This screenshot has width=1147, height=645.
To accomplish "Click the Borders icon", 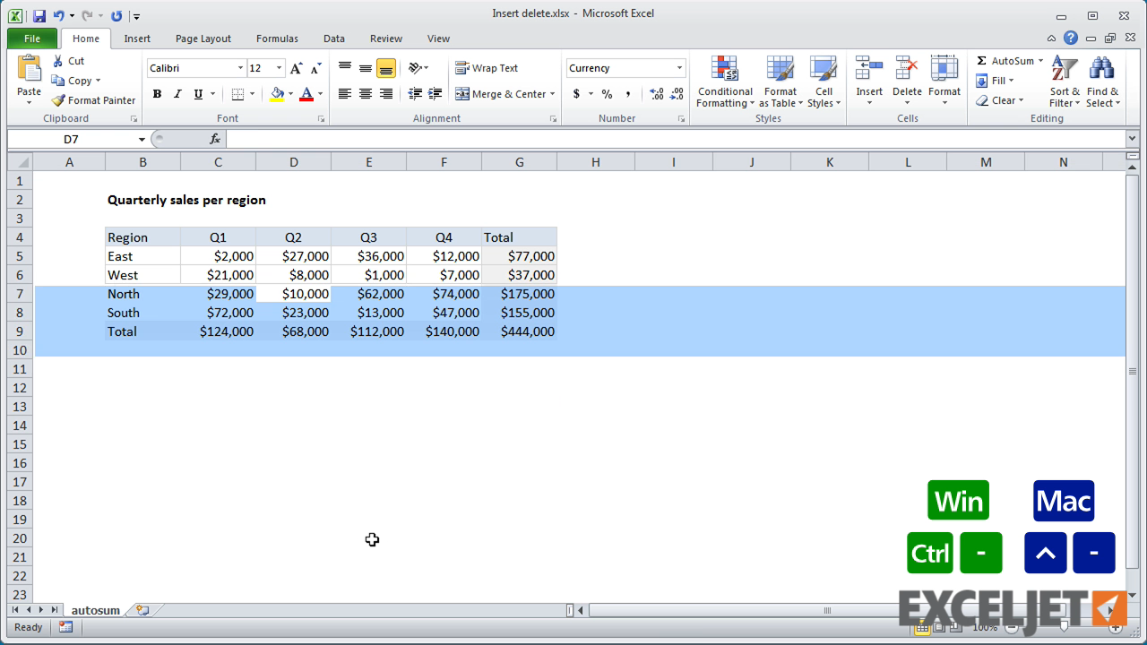I will [237, 94].
